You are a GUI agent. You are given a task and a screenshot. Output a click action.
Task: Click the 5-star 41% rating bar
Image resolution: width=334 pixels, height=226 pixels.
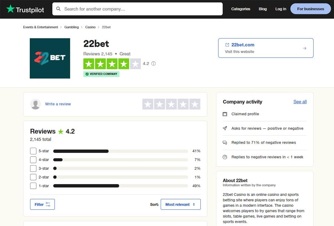coord(121,151)
